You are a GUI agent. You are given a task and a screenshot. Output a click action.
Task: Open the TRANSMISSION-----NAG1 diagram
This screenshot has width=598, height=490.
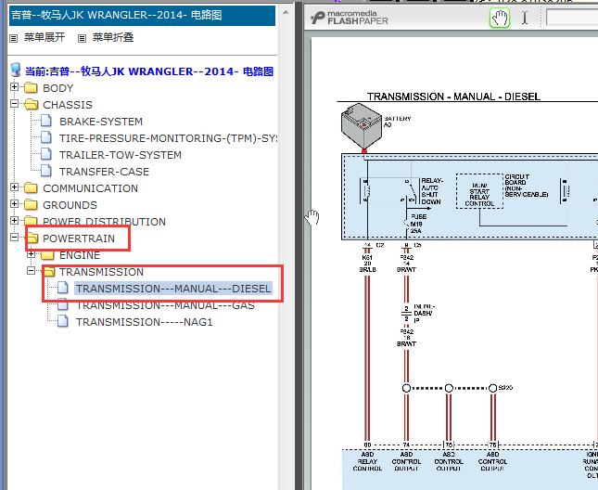[144, 322]
